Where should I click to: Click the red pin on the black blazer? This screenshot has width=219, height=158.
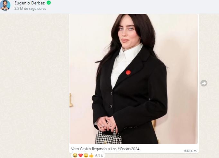point(128,73)
